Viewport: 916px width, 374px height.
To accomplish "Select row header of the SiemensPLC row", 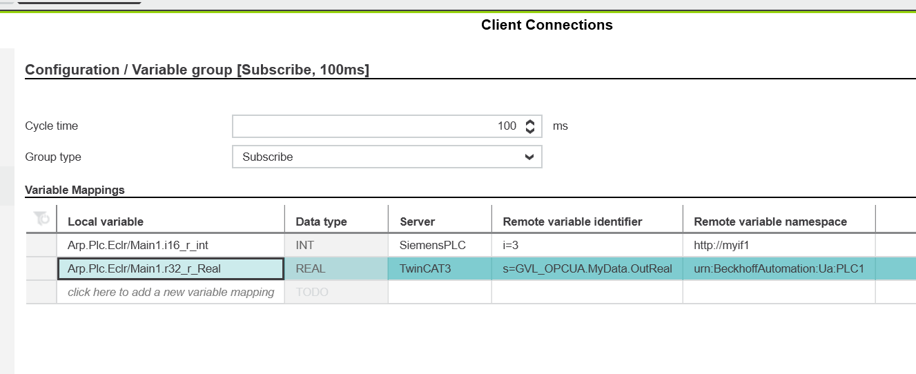I will (x=41, y=245).
